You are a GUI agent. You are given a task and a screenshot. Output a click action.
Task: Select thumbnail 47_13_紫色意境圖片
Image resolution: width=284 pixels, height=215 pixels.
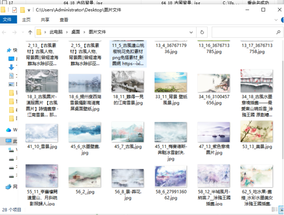(214, 132)
